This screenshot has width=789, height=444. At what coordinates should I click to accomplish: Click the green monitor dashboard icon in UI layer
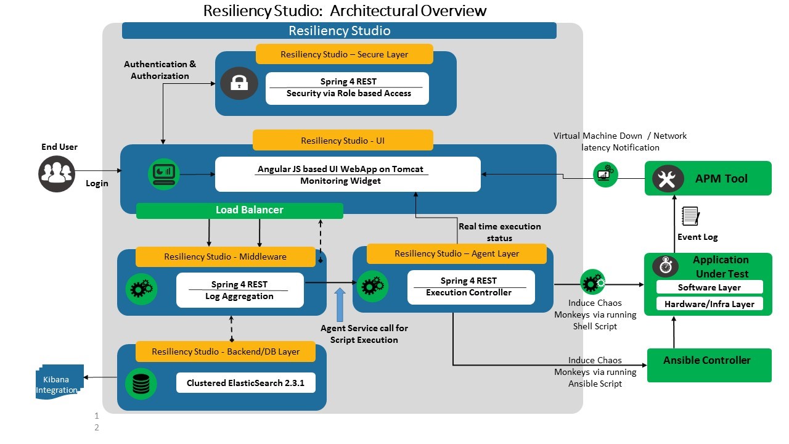click(163, 174)
